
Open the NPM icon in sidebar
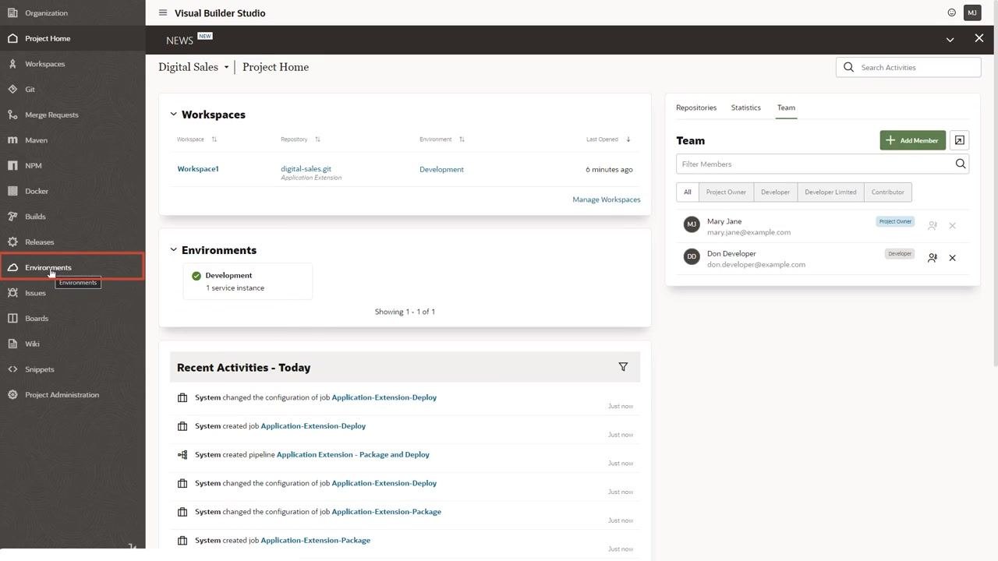12,166
